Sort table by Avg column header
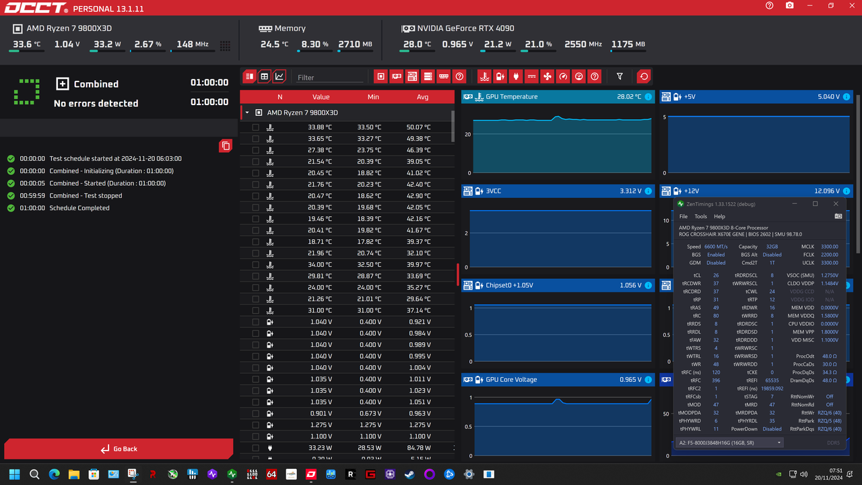The height and width of the screenshot is (485, 862). [422, 97]
